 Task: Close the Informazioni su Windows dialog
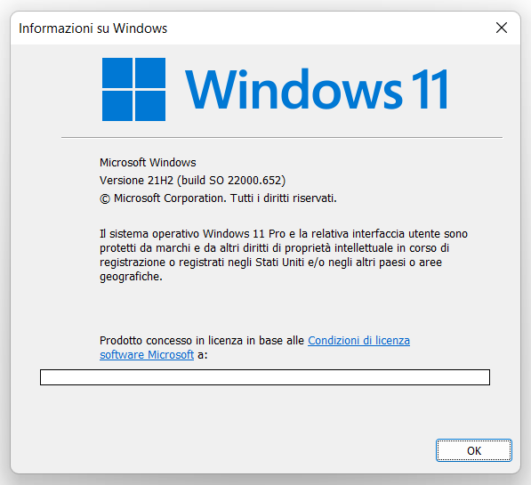pos(502,28)
